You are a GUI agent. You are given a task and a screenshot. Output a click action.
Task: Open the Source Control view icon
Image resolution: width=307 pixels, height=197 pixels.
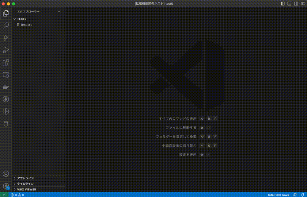[6, 38]
